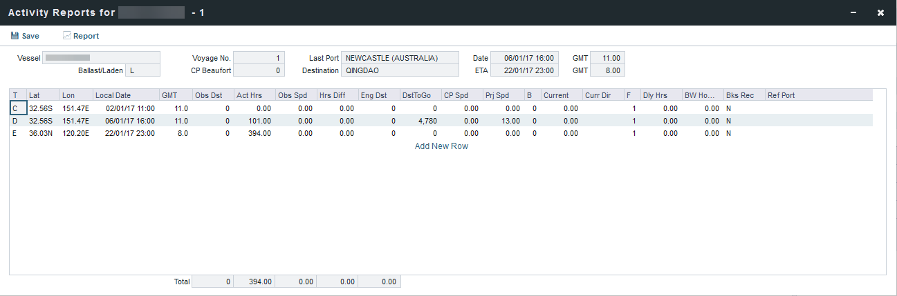Close the Activity Reports window
This screenshot has height=296, width=897.
pos(880,12)
